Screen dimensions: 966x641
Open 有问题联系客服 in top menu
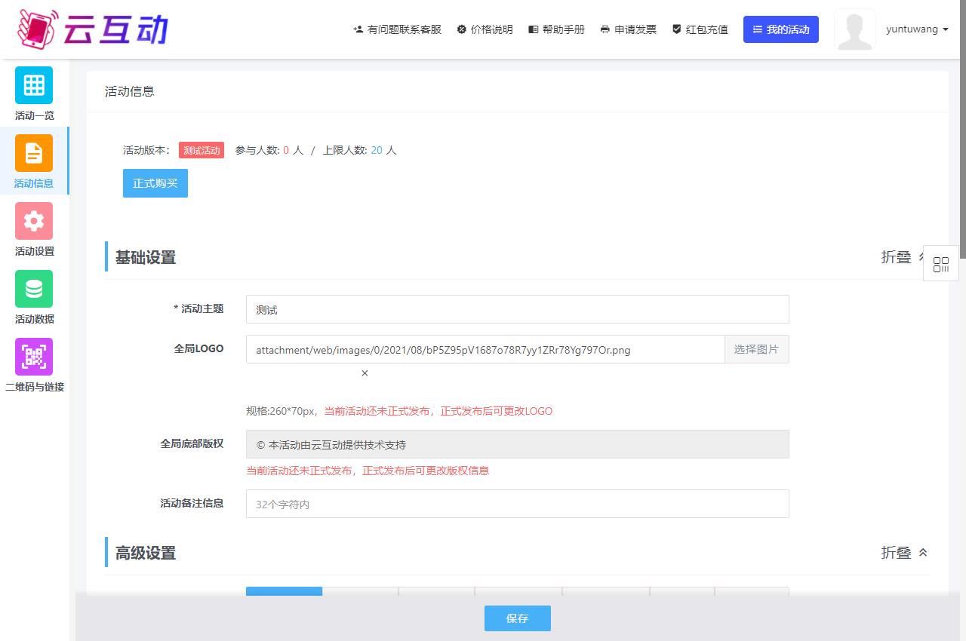click(397, 29)
